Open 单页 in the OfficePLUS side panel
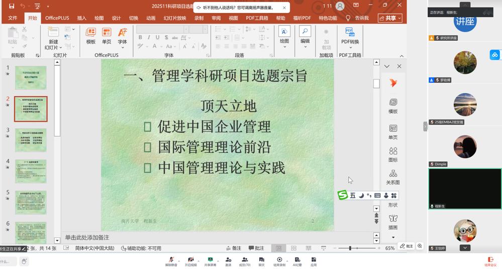The height and width of the screenshot is (269, 502). click(393, 132)
